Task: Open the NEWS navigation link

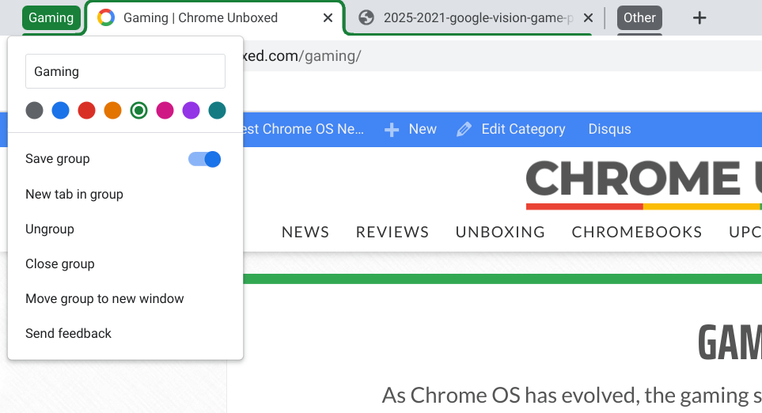Action: coord(305,233)
